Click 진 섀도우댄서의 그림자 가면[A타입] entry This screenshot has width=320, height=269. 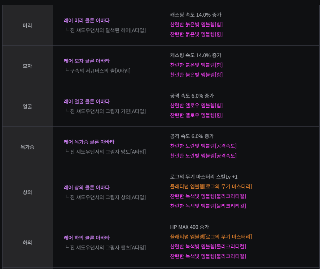[108, 111]
